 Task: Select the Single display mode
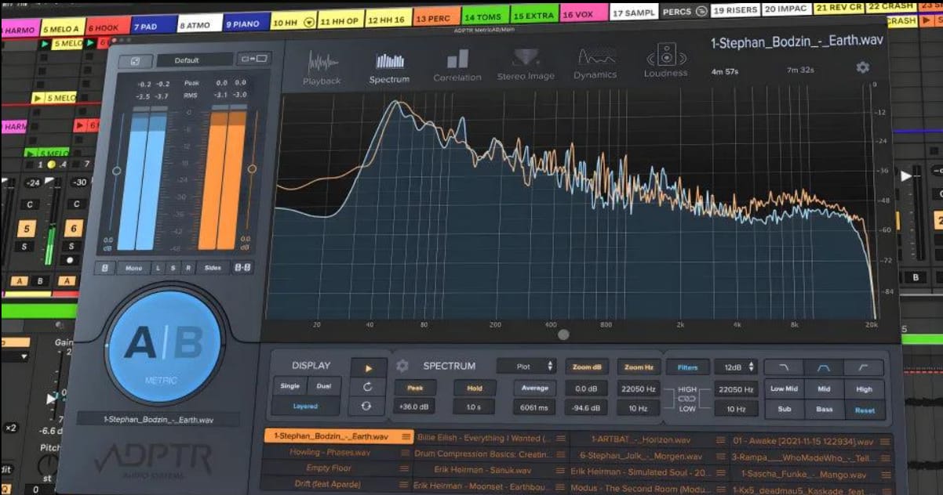point(289,386)
